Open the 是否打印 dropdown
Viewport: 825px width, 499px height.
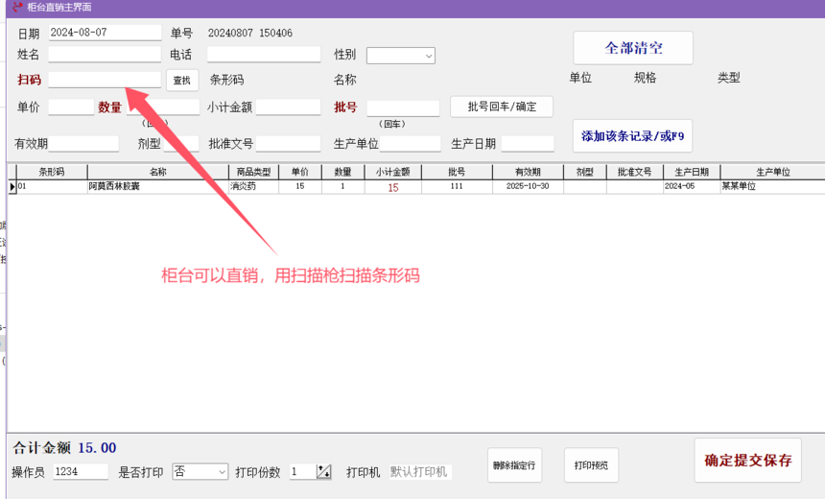click(200, 471)
